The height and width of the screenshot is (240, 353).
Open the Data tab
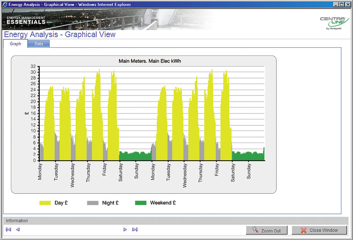coord(39,44)
